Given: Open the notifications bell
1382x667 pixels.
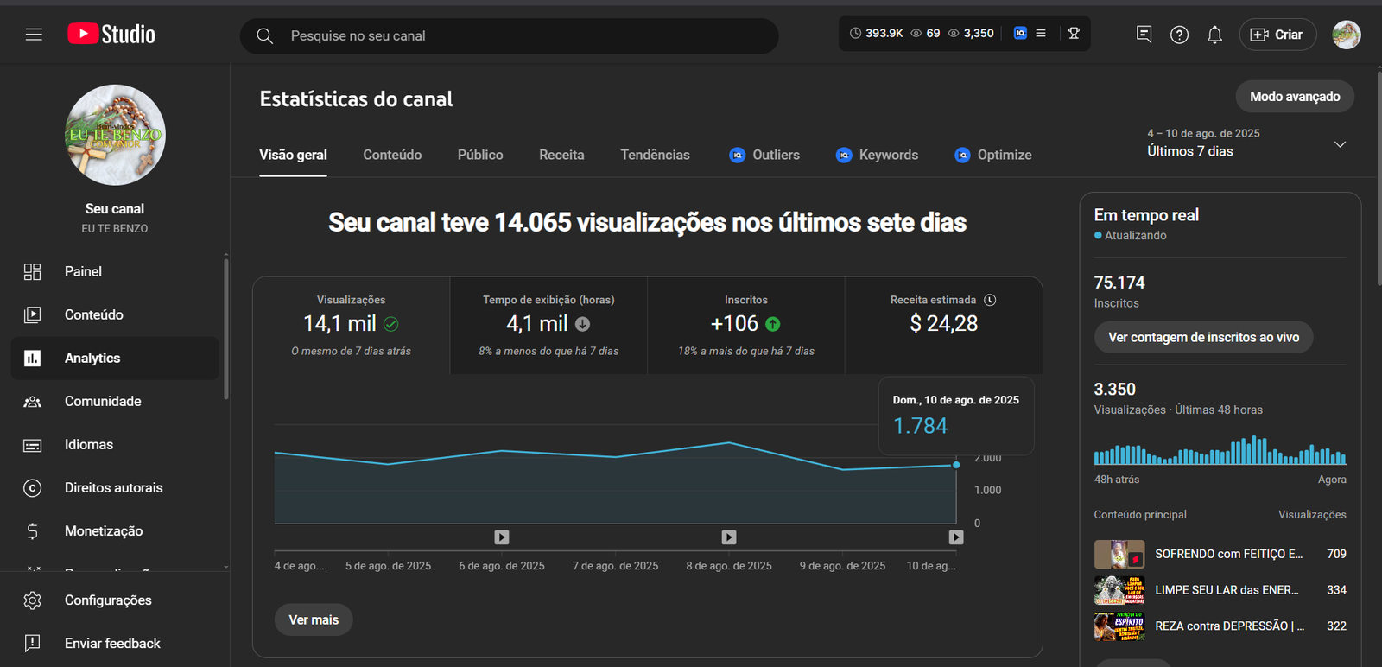Looking at the screenshot, I should point(1214,35).
